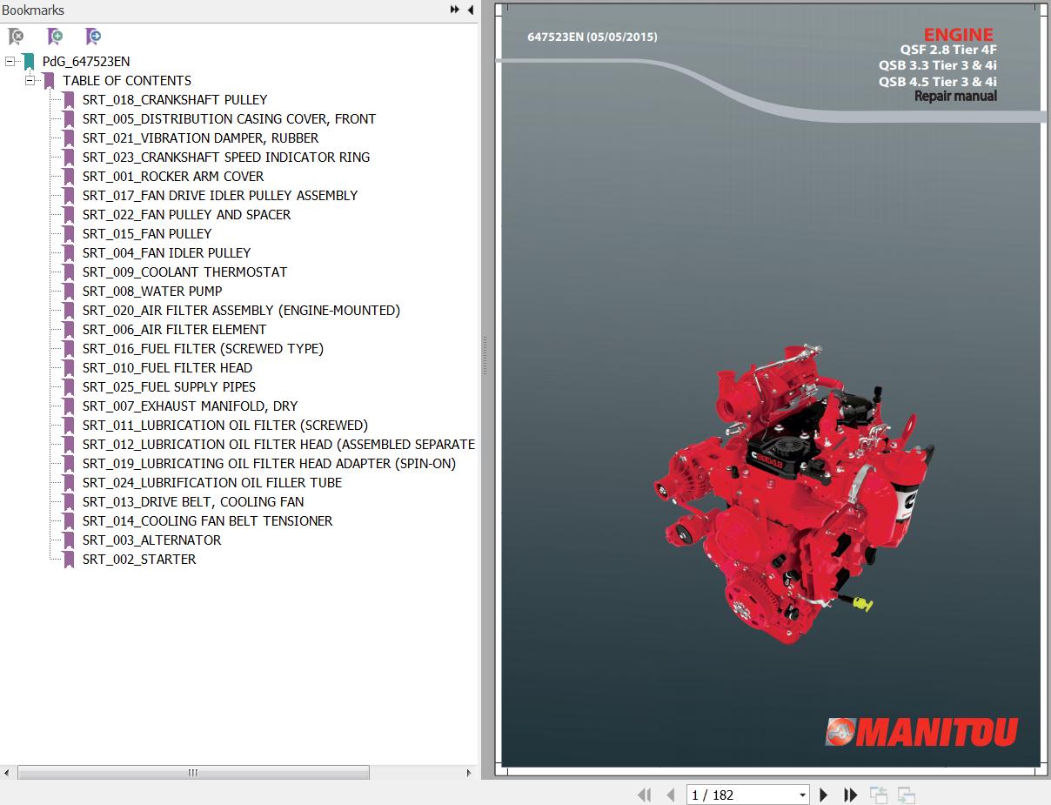The width and height of the screenshot is (1051, 805).
Task: Click the bookmark icon beside SRT_003_ALTERNATOR
Action: tap(69, 540)
